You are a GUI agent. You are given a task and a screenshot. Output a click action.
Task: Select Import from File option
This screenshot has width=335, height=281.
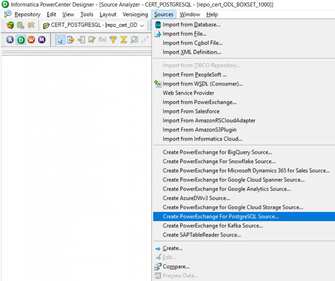[x=184, y=34]
